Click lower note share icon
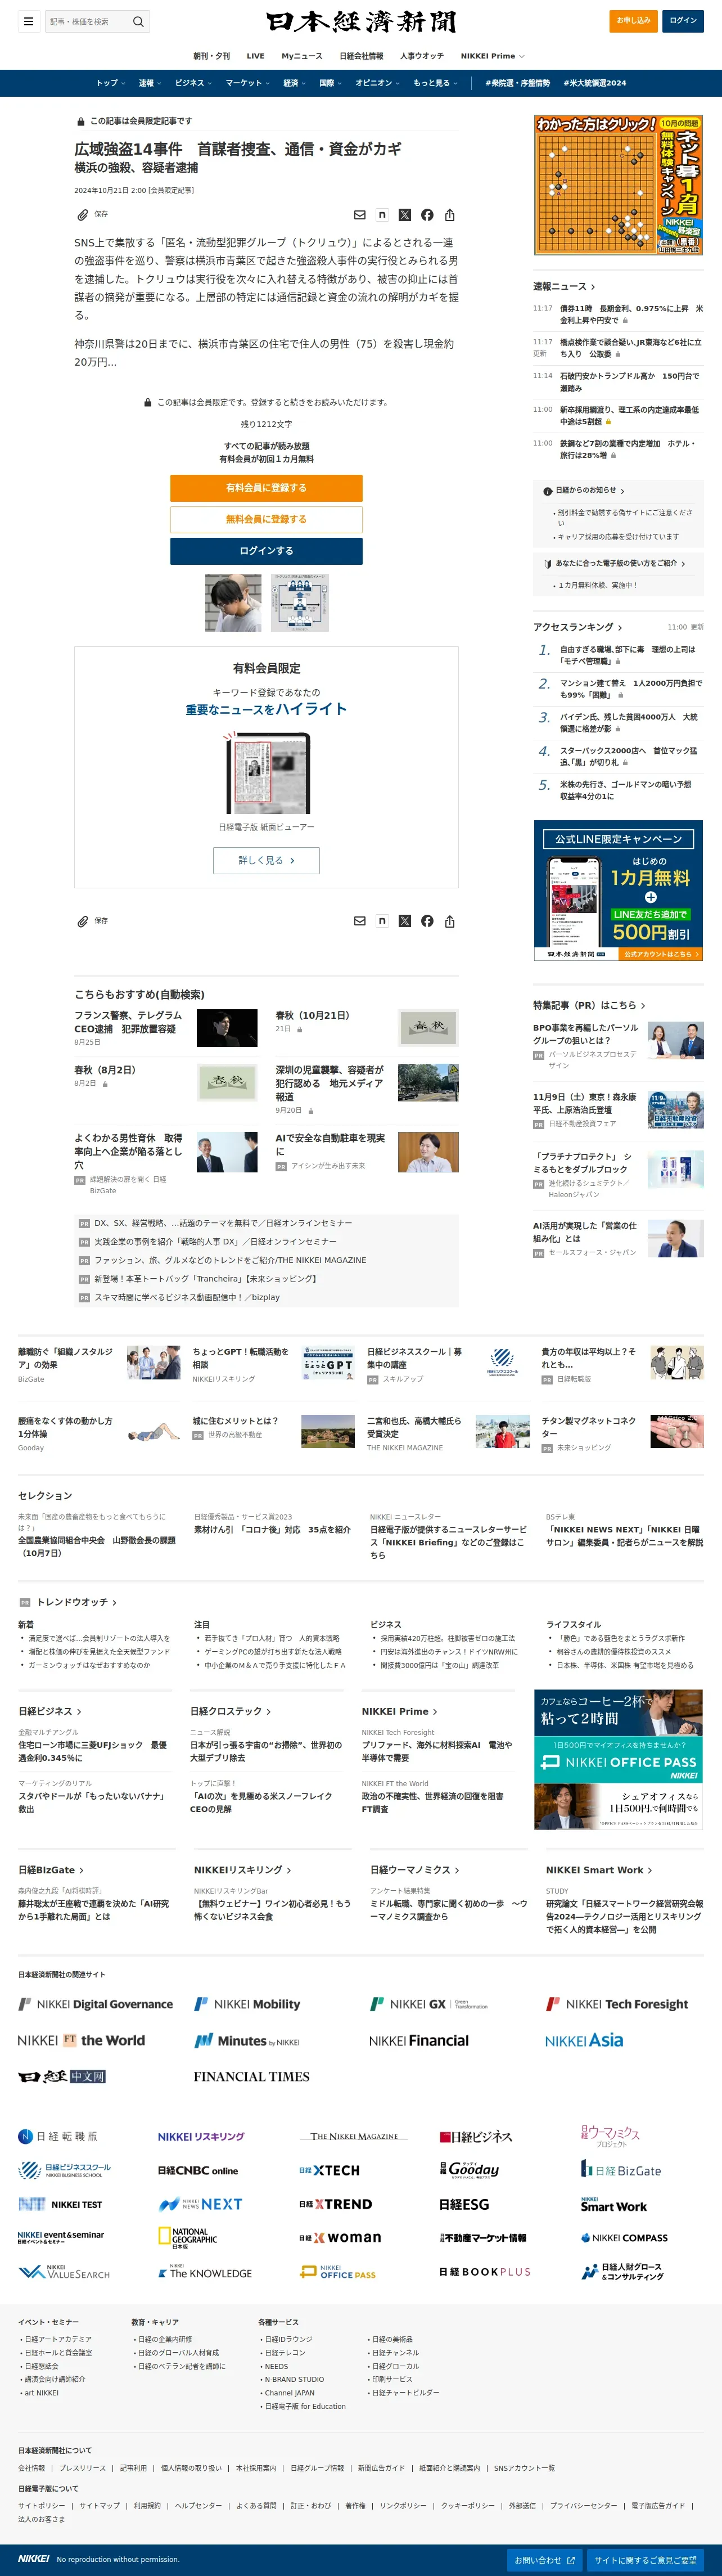This screenshot has height=2576, width=722. click(x=382, y=921)
